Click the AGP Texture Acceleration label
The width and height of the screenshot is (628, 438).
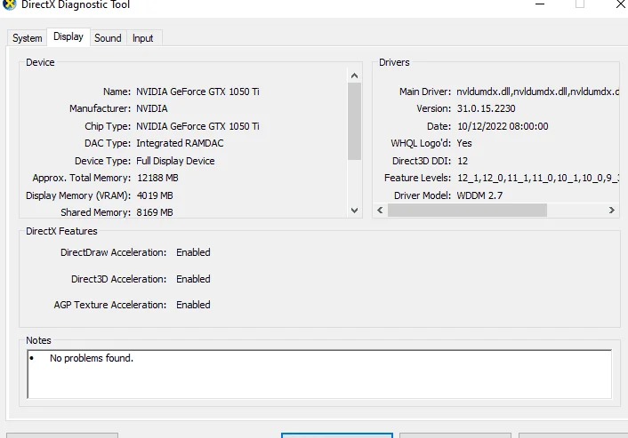tap(110, 305)
